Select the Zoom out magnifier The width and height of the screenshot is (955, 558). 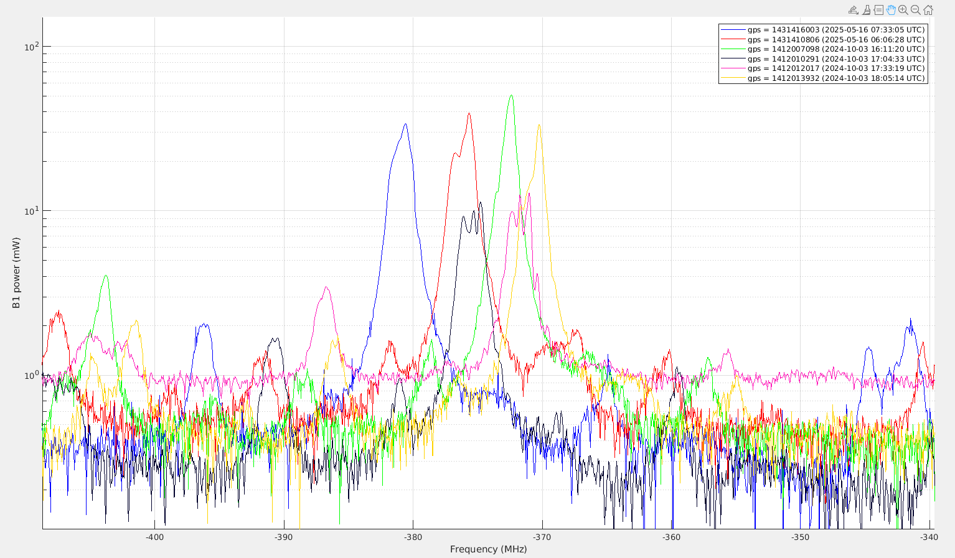[x=916, y=10]
